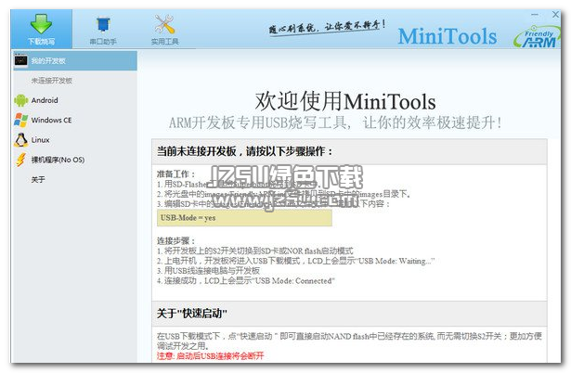Open the Windows CE section
Image resolution: width=571 pixels, height=373 pixels.
click(x=51, y=120)
